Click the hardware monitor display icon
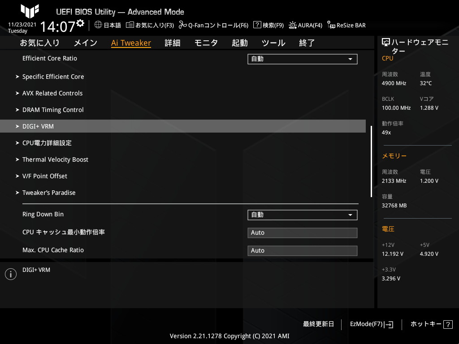The image size is (459, 344). [386, 43]
